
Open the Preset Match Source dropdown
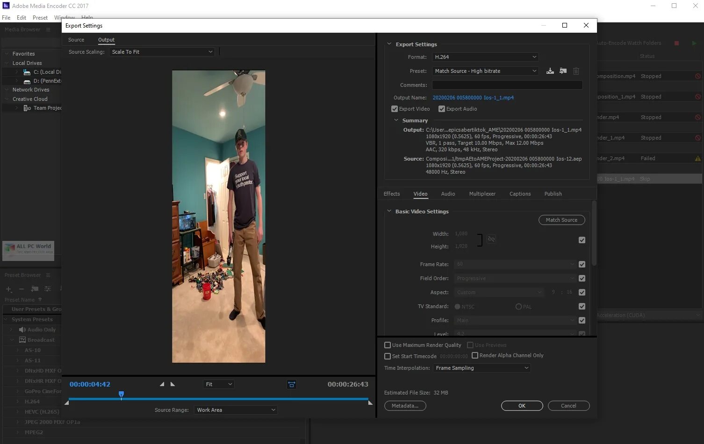click(x=485, y=71)
